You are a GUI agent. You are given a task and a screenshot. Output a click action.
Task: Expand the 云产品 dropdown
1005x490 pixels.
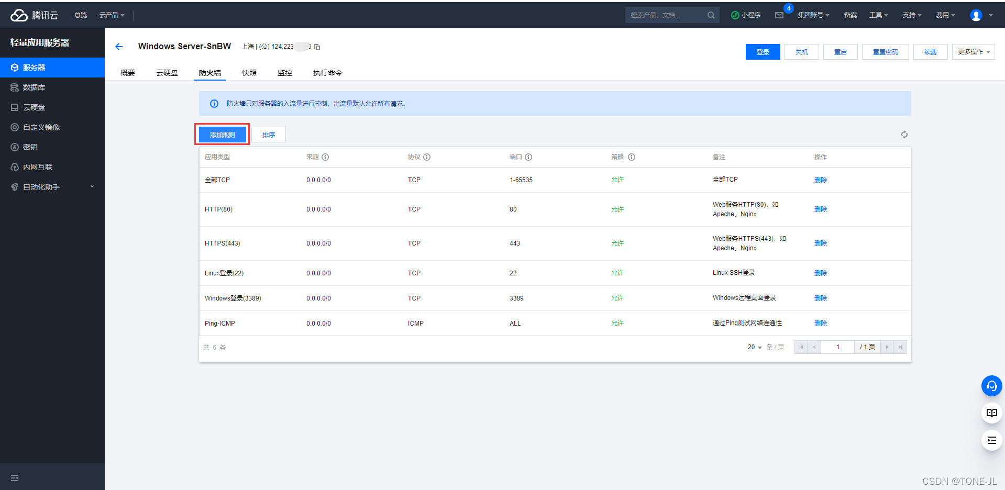[112, 15]
